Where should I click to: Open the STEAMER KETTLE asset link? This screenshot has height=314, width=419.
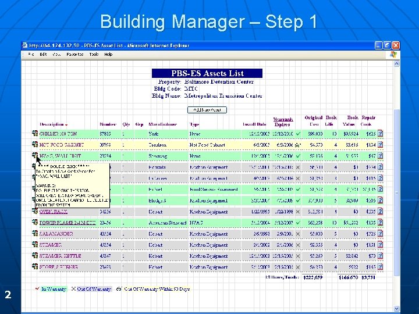coord(60,256)
